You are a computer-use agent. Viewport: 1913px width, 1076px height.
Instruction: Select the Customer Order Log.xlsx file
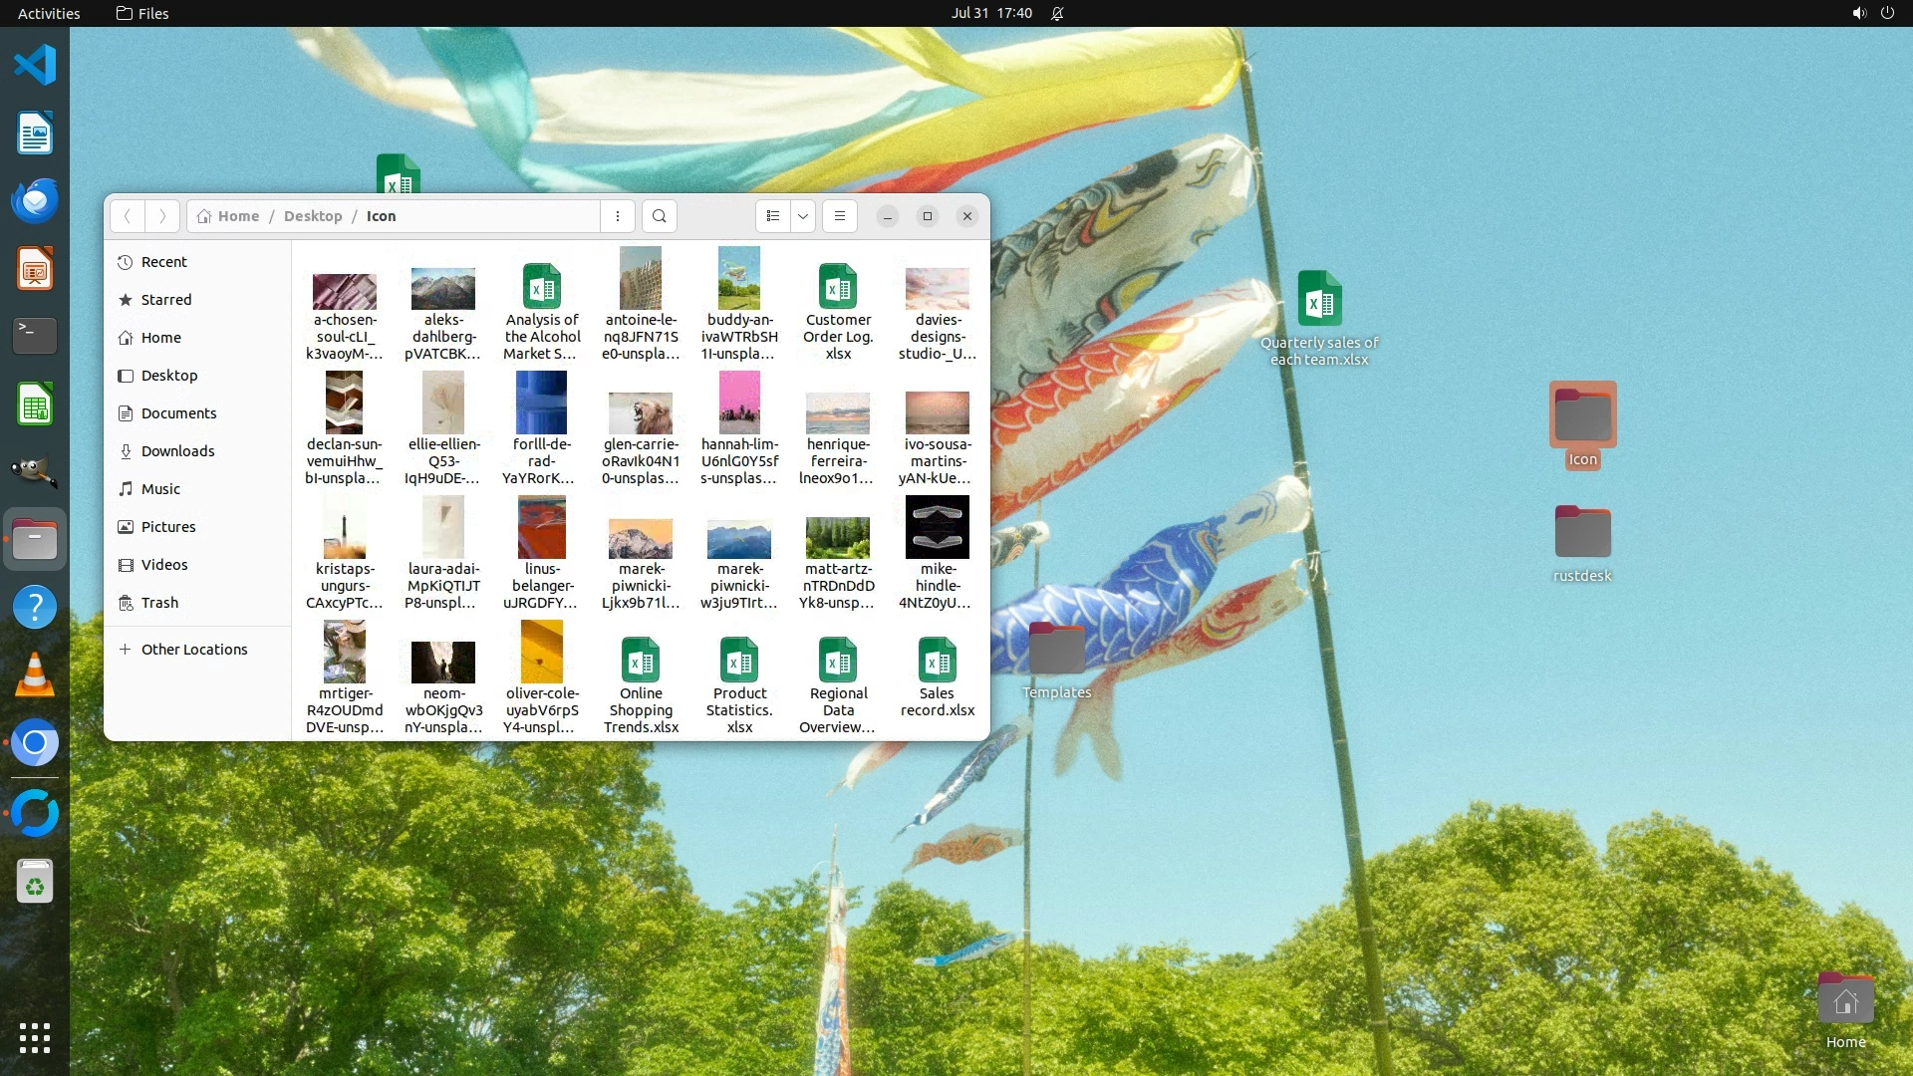(x=838, y=288)
